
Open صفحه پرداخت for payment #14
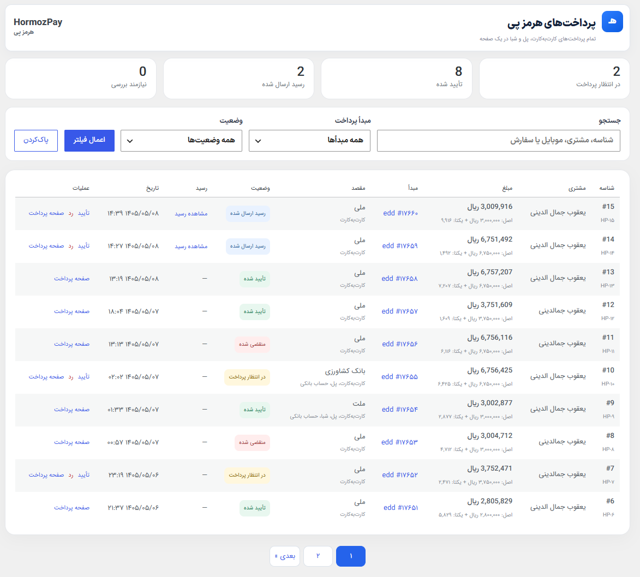click(x=46, y=245)
